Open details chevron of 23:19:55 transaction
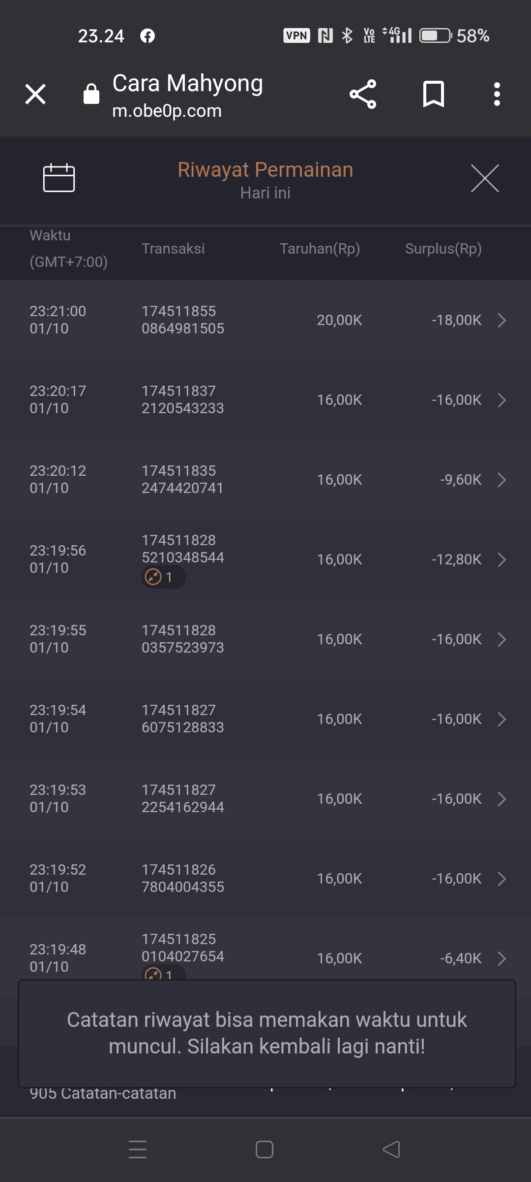Image resolution: width=531 pixels, height=1182 pixels. point(501,639)
